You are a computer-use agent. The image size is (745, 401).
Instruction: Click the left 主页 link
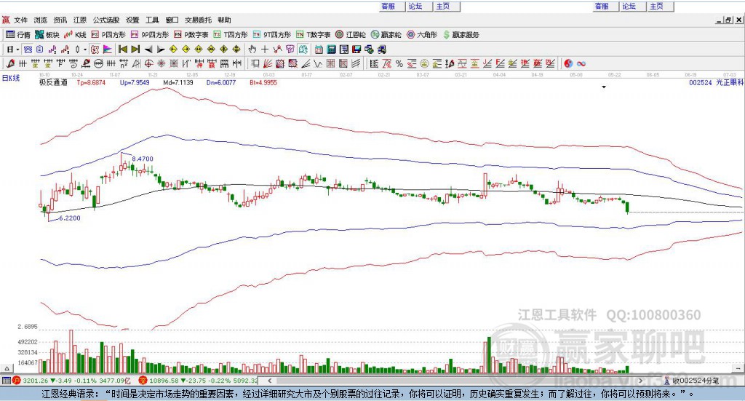443,6
